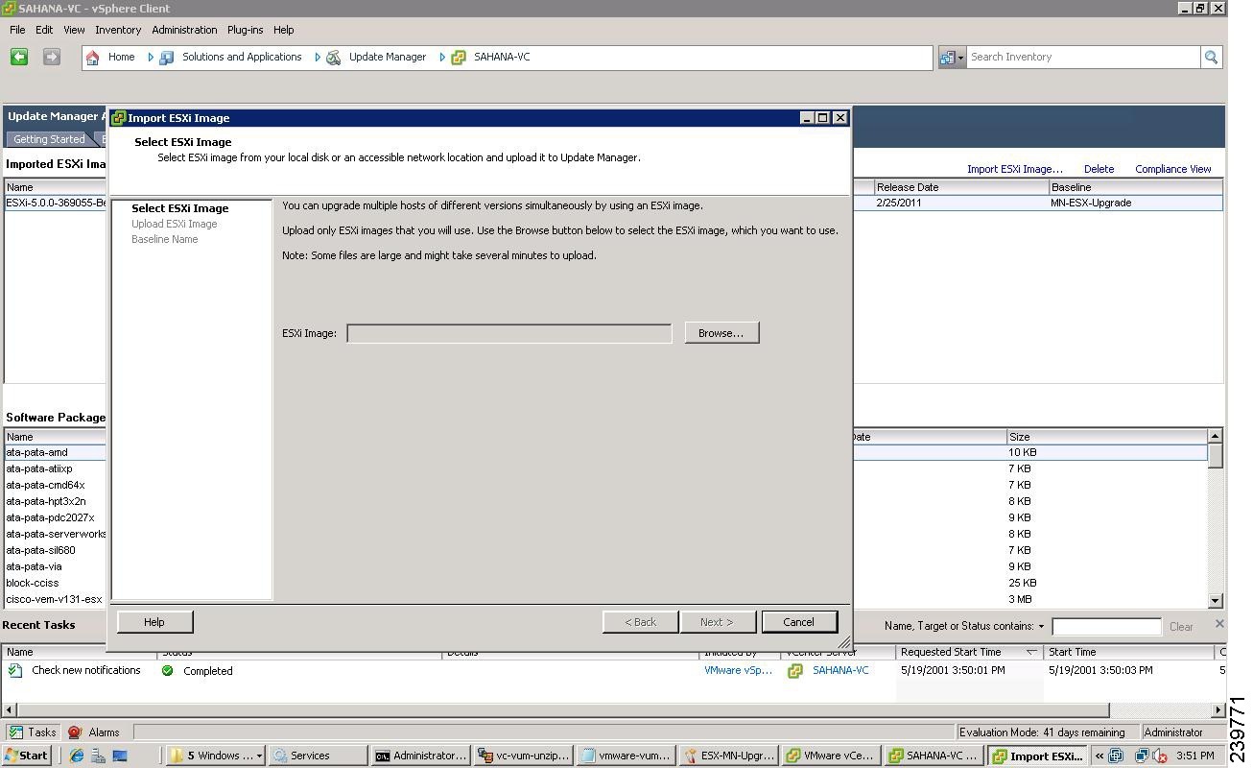Expand the arrow after Update Manager breadcrumb

[x=442, y=58]
